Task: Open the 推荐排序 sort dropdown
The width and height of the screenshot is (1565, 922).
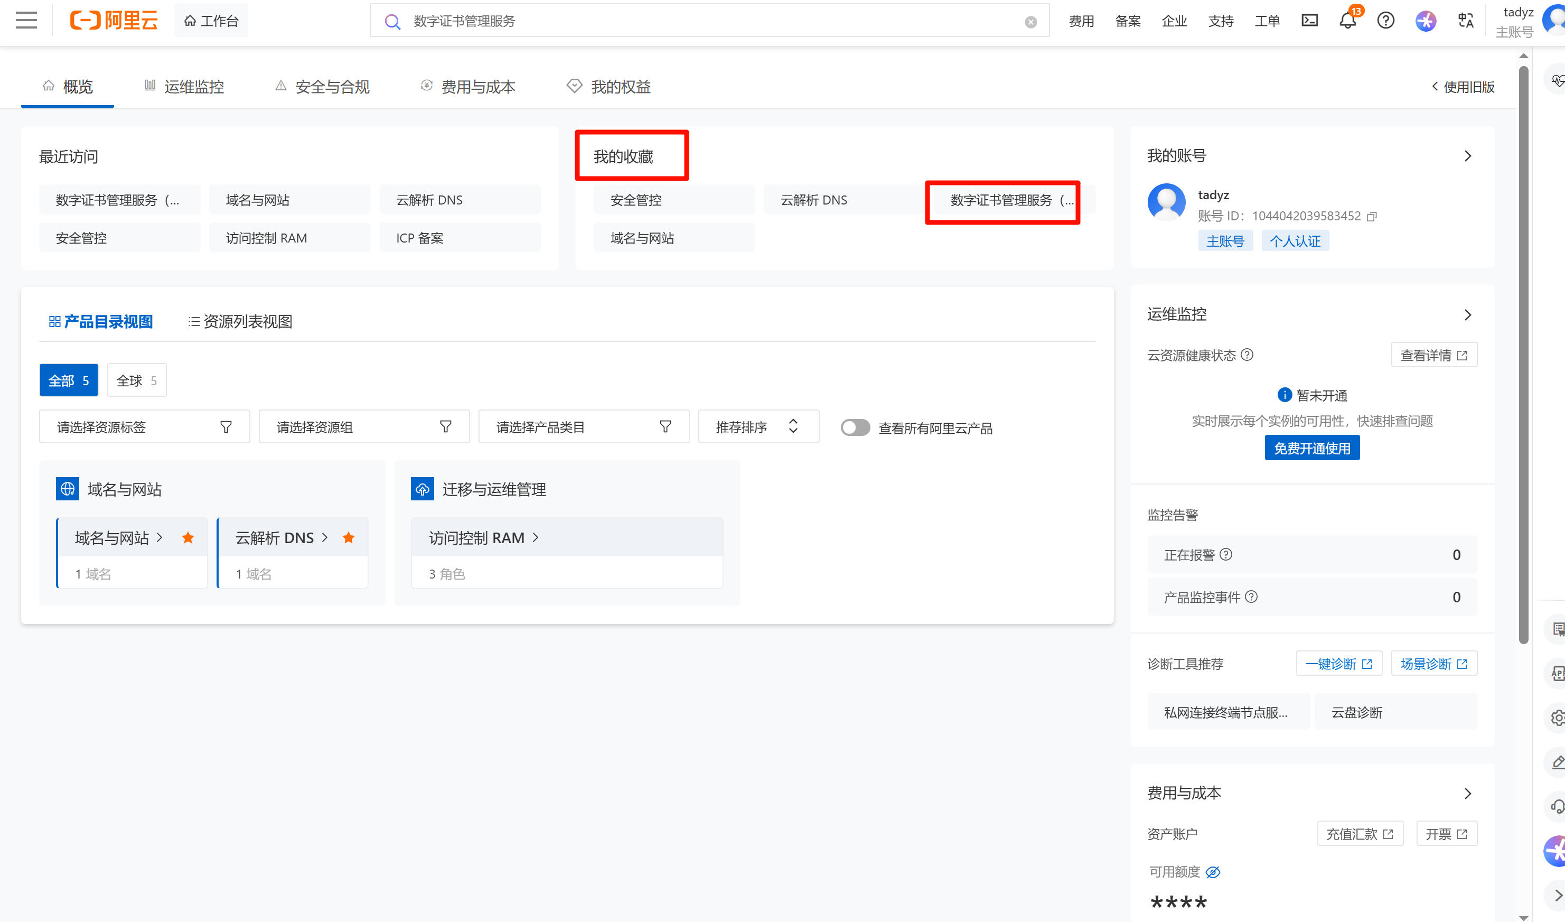Action: tap(758, 427)
